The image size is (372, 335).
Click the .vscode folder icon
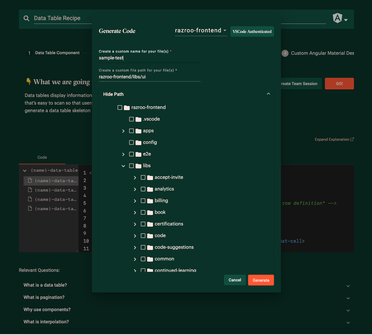(x=138, y=119)
